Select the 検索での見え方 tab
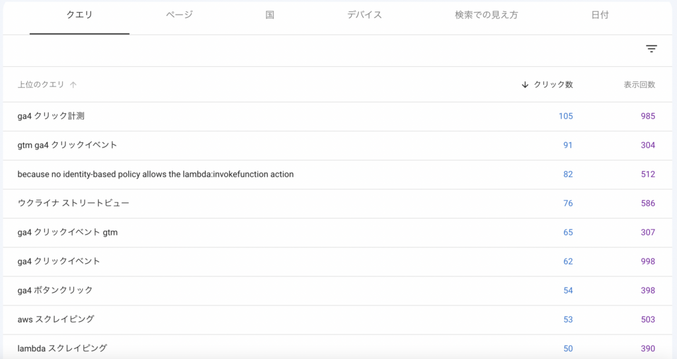 [x=486, y=15]
